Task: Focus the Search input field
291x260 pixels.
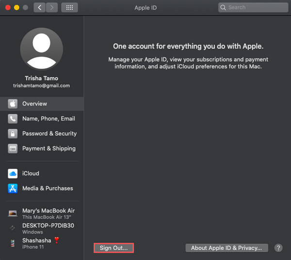Action: 253,7
